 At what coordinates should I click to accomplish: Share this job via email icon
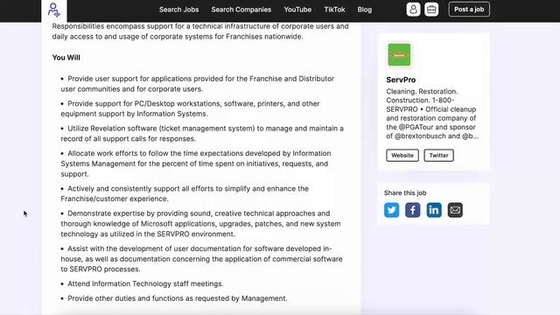tap(455, 210)
